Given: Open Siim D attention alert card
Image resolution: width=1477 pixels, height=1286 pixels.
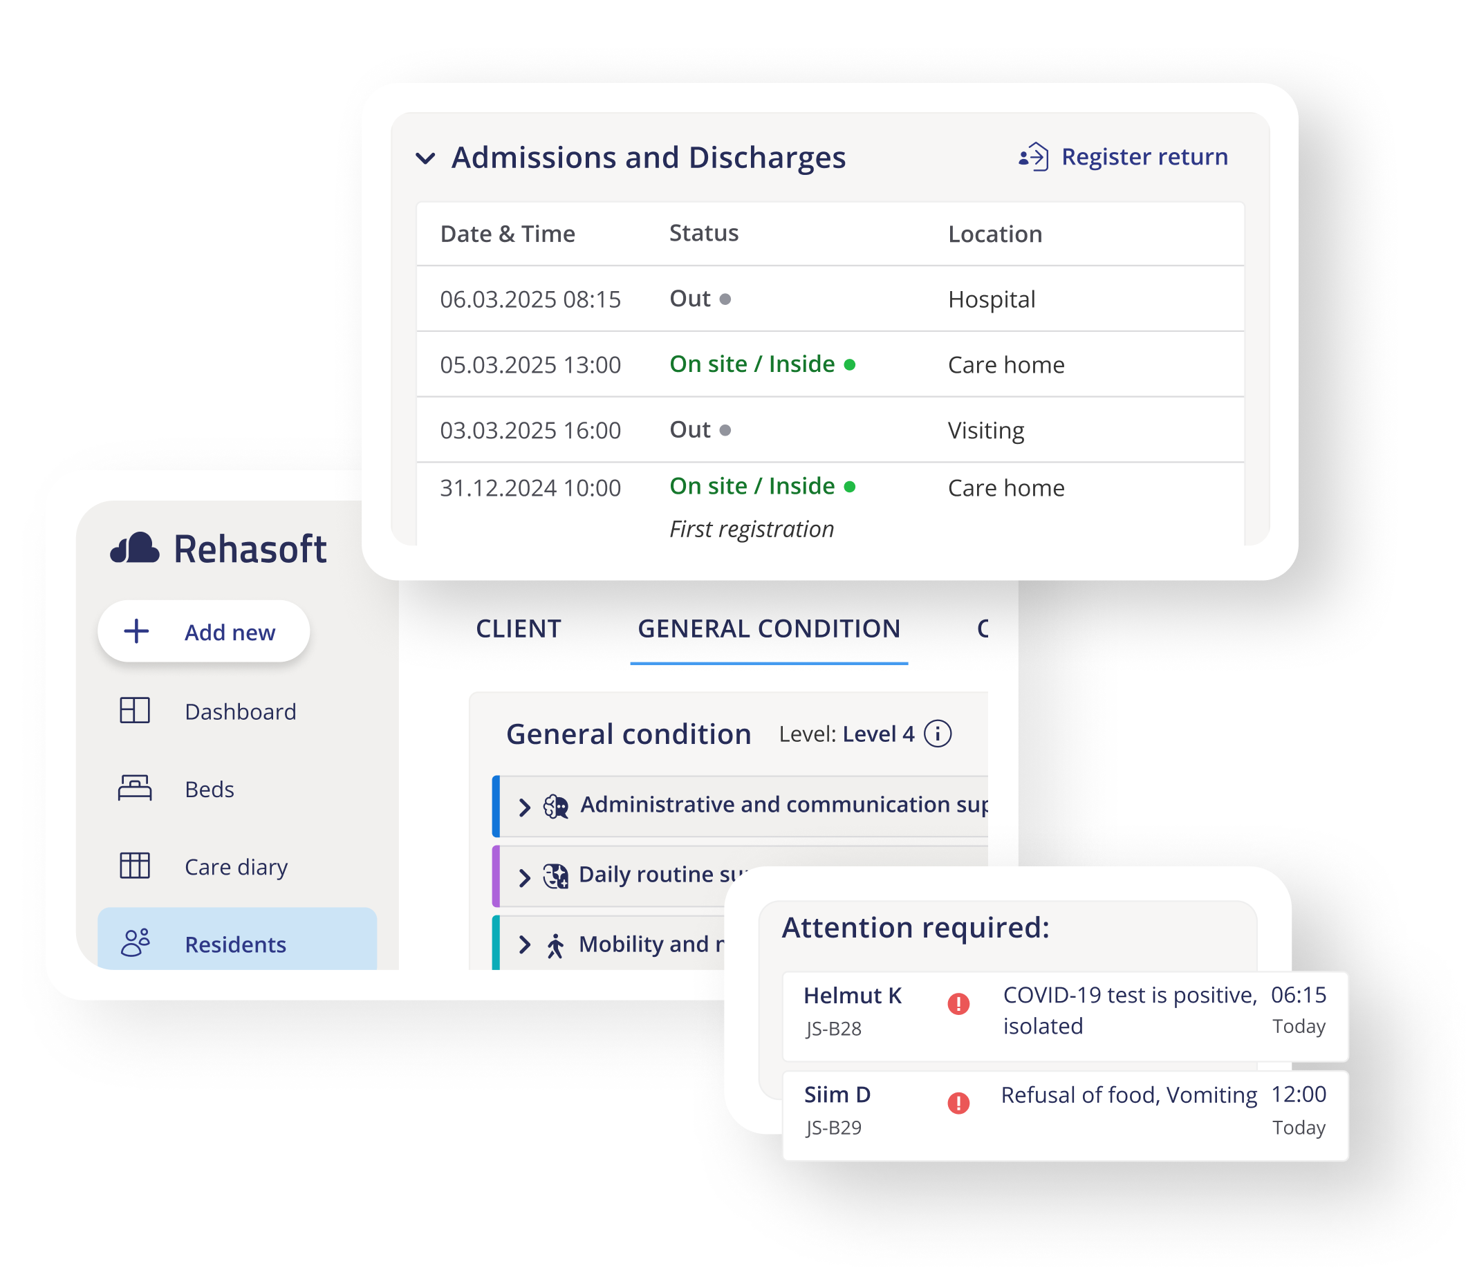Looking at the screenshot, I should point(1064,1115).
